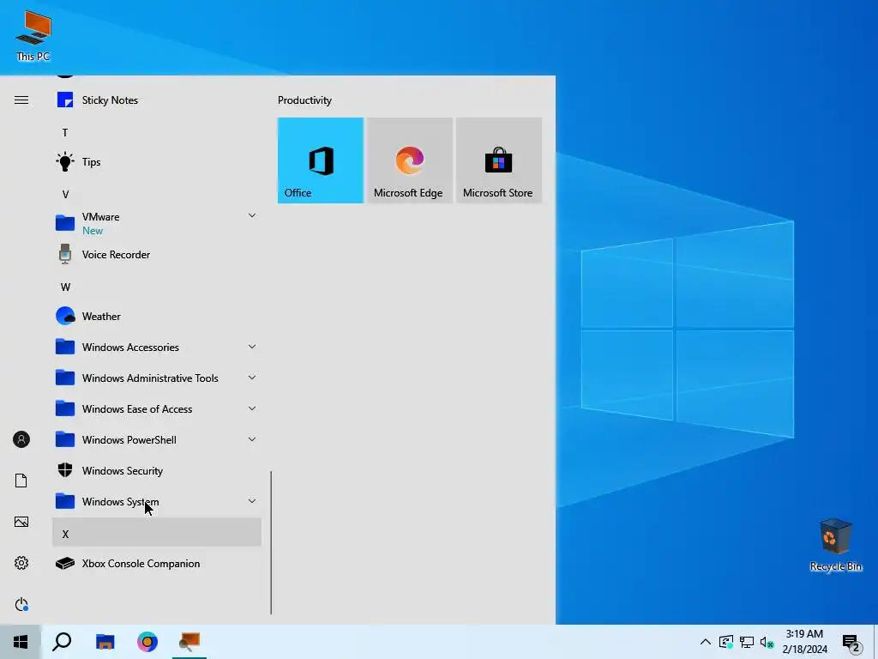Viewport: 878px width, 659px height.
Task: Launch the Tips app
Action: 157,162
